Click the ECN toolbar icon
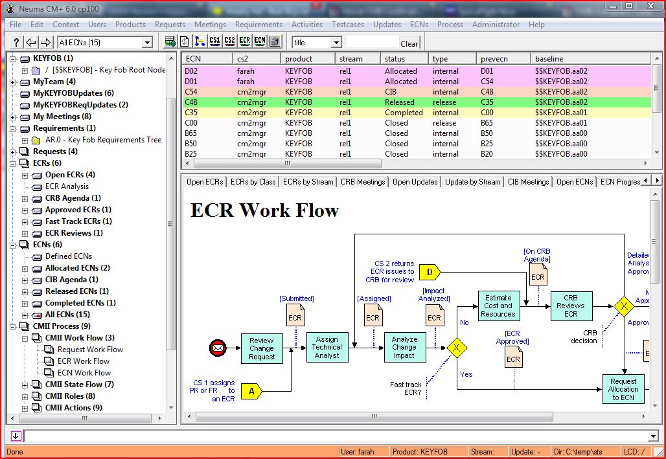666x459 pixels. (x=260, y=41)
